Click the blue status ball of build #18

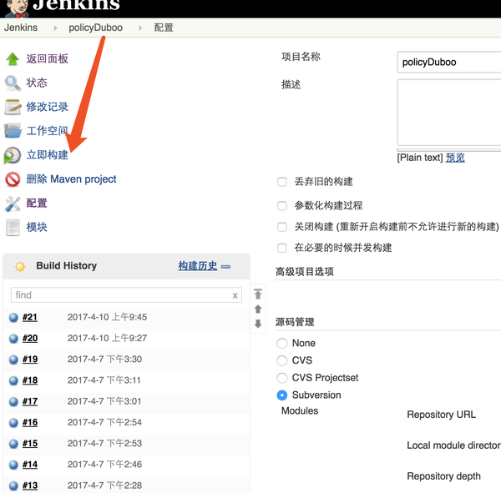[13, 380]
